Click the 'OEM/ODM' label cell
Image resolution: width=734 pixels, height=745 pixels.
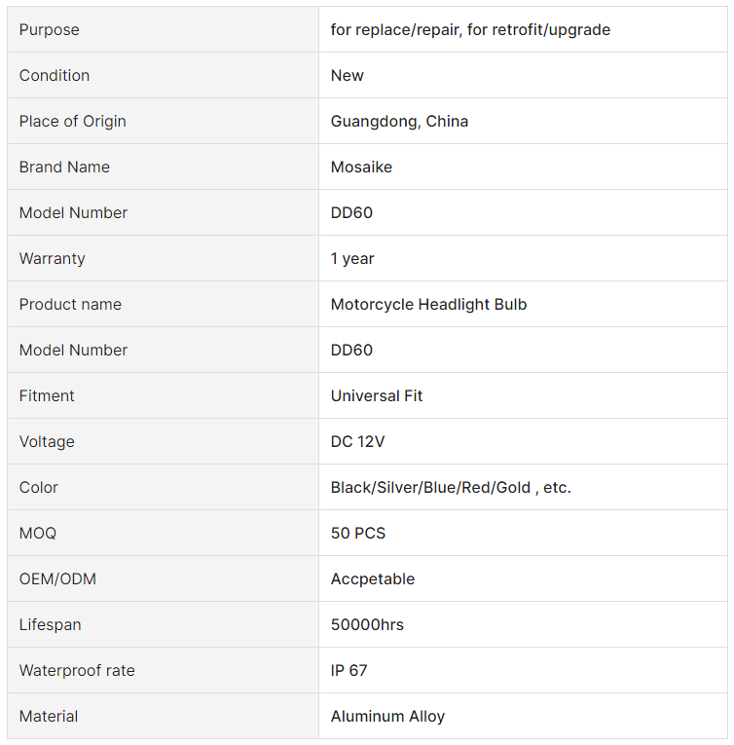click(x=163, y=578)
